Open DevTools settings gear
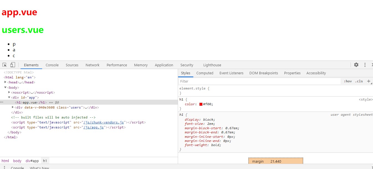The height and width of the screenshot is (169, 373). point(356,65)
